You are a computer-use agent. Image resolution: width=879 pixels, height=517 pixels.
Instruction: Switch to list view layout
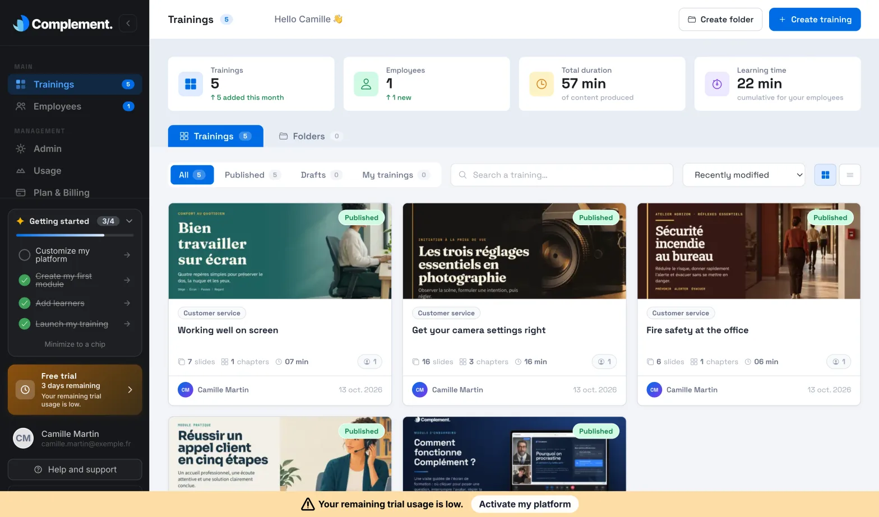tap(850, 175)
